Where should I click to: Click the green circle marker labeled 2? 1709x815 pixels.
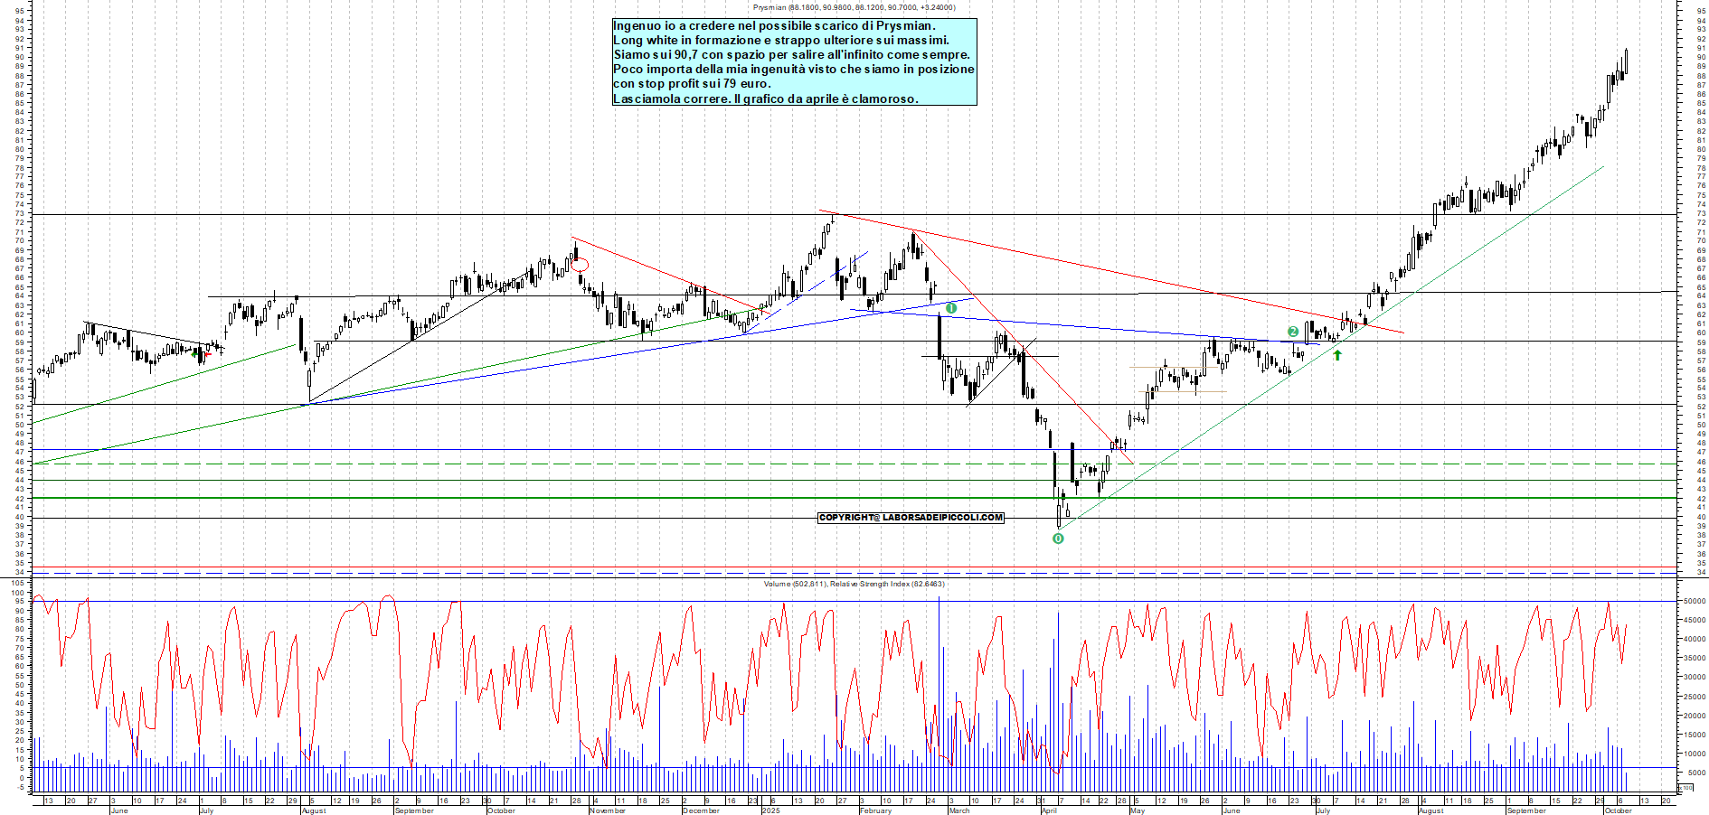click(x=1293, y=332)
